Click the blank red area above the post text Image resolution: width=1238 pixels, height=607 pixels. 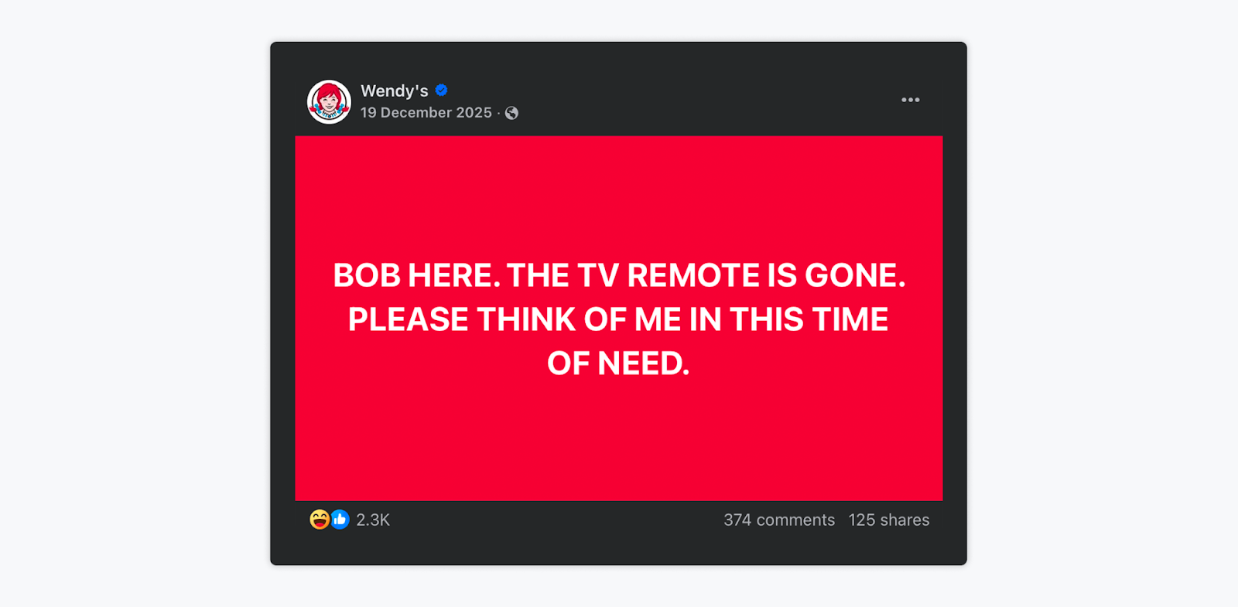(x=619, y=193)
